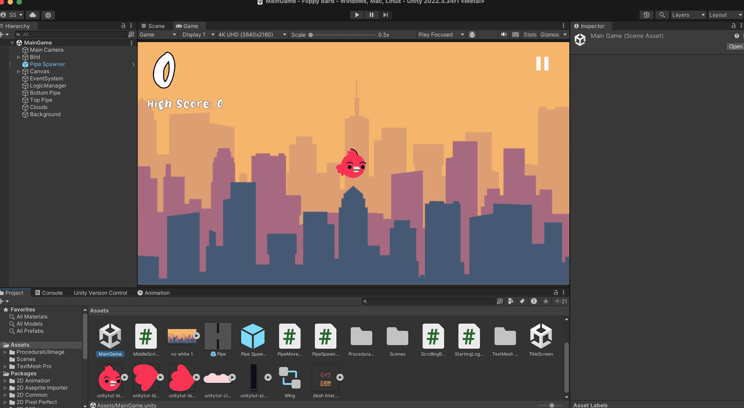This screenshot has width=744, height=408.
Task: Click the pause icon in the game view
Action: [x=542, y=64]
